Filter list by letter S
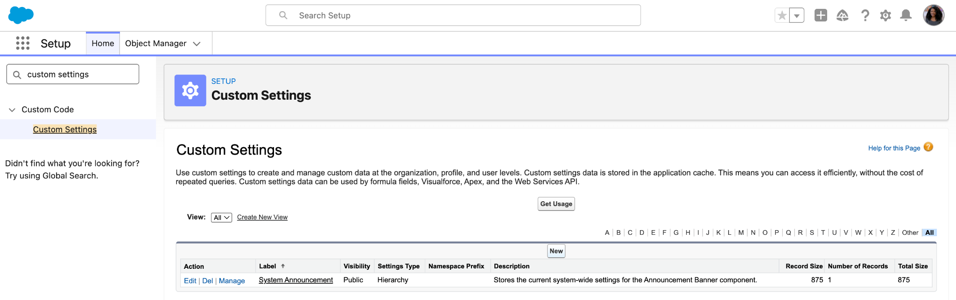Image resolution: width=956 pixels, height=300 pixels. [812, 232]
